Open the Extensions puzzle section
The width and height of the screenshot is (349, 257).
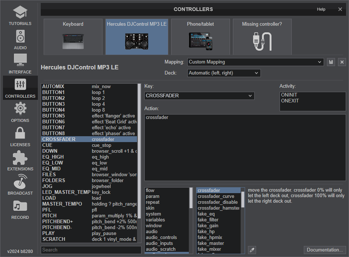tap(20, 161)
